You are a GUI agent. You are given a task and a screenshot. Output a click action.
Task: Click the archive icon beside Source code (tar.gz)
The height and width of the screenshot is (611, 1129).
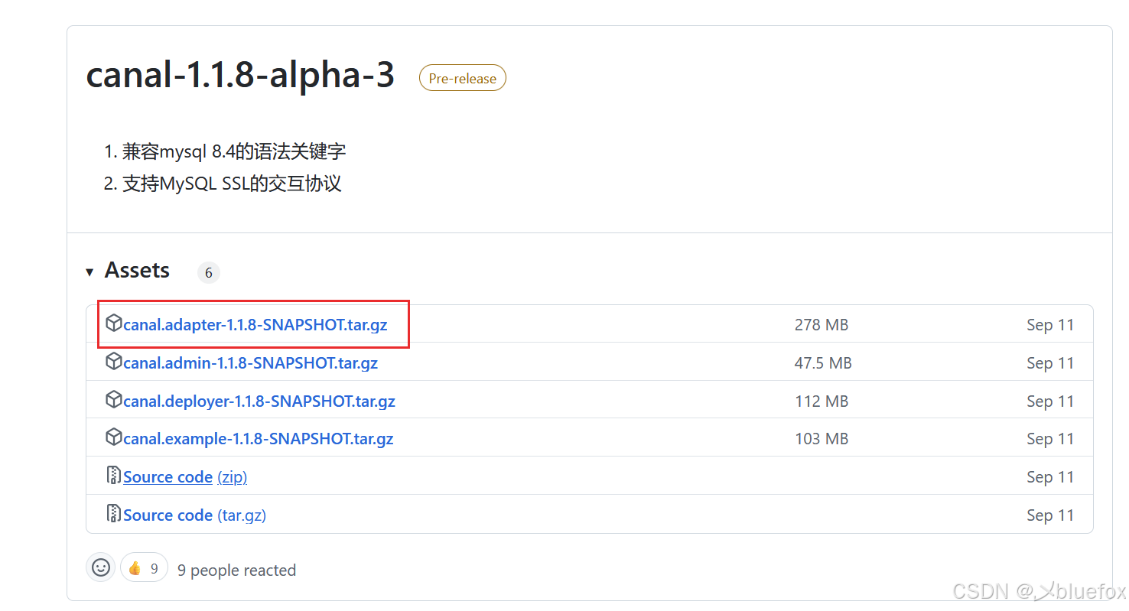click(x=112, y=513)
